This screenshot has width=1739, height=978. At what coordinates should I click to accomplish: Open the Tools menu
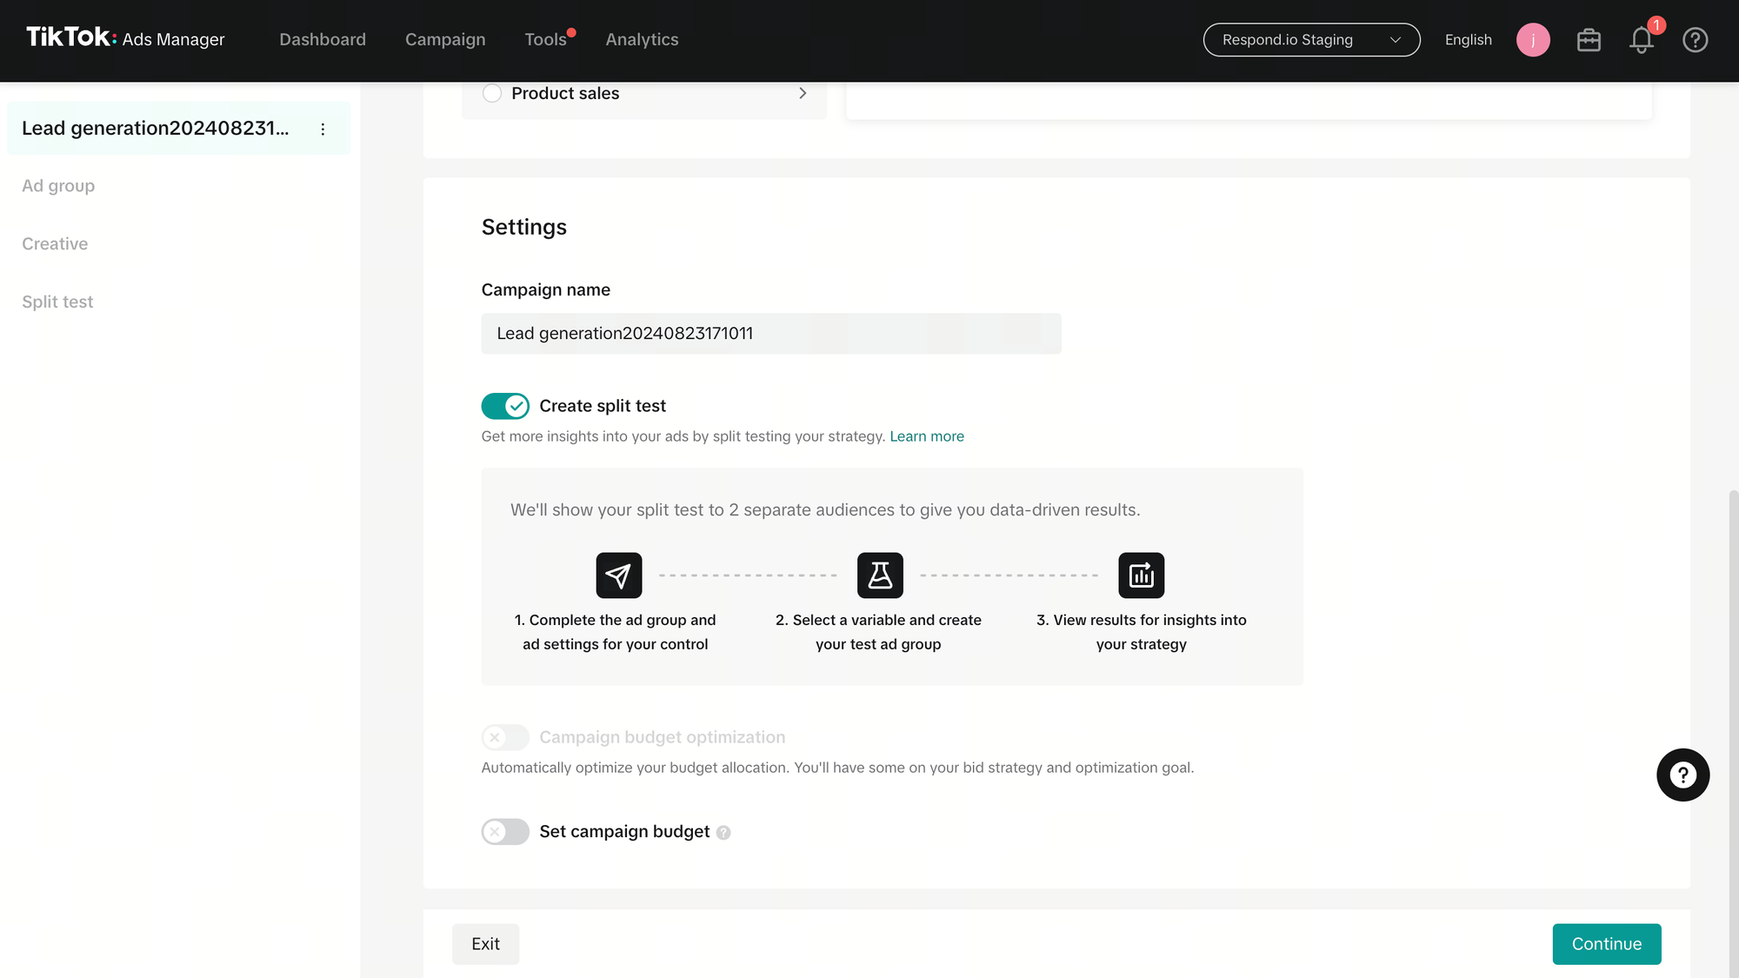[x=545, y=40]
